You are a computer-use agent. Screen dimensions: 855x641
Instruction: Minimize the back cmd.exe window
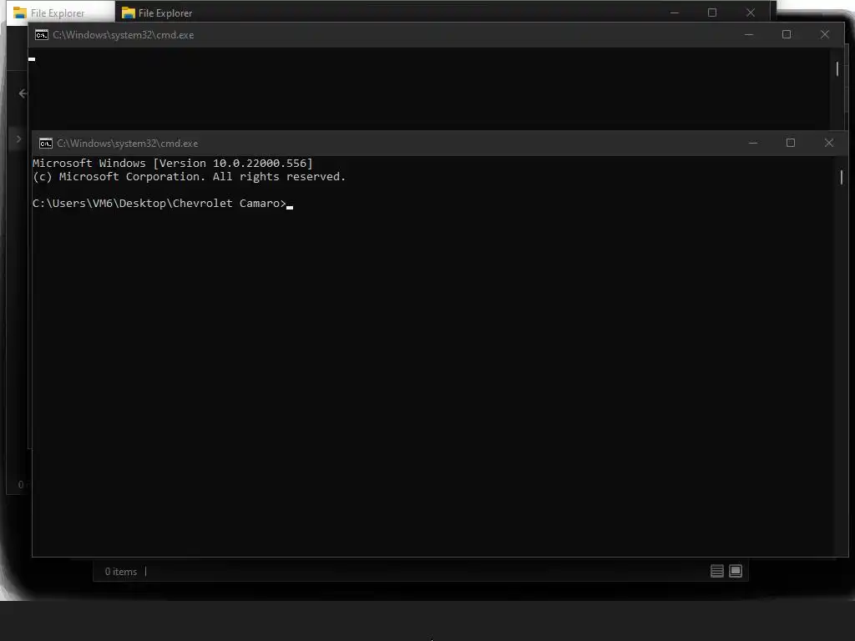pyautogui.click(x=749, y=34)
